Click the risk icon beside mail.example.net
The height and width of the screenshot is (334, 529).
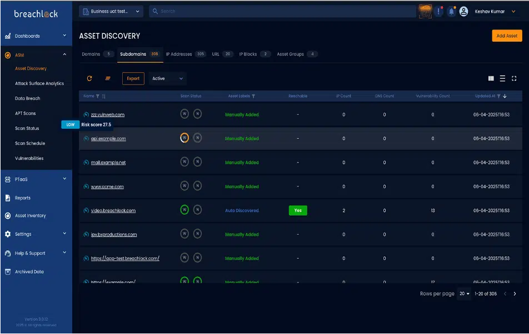click(86, 163)
